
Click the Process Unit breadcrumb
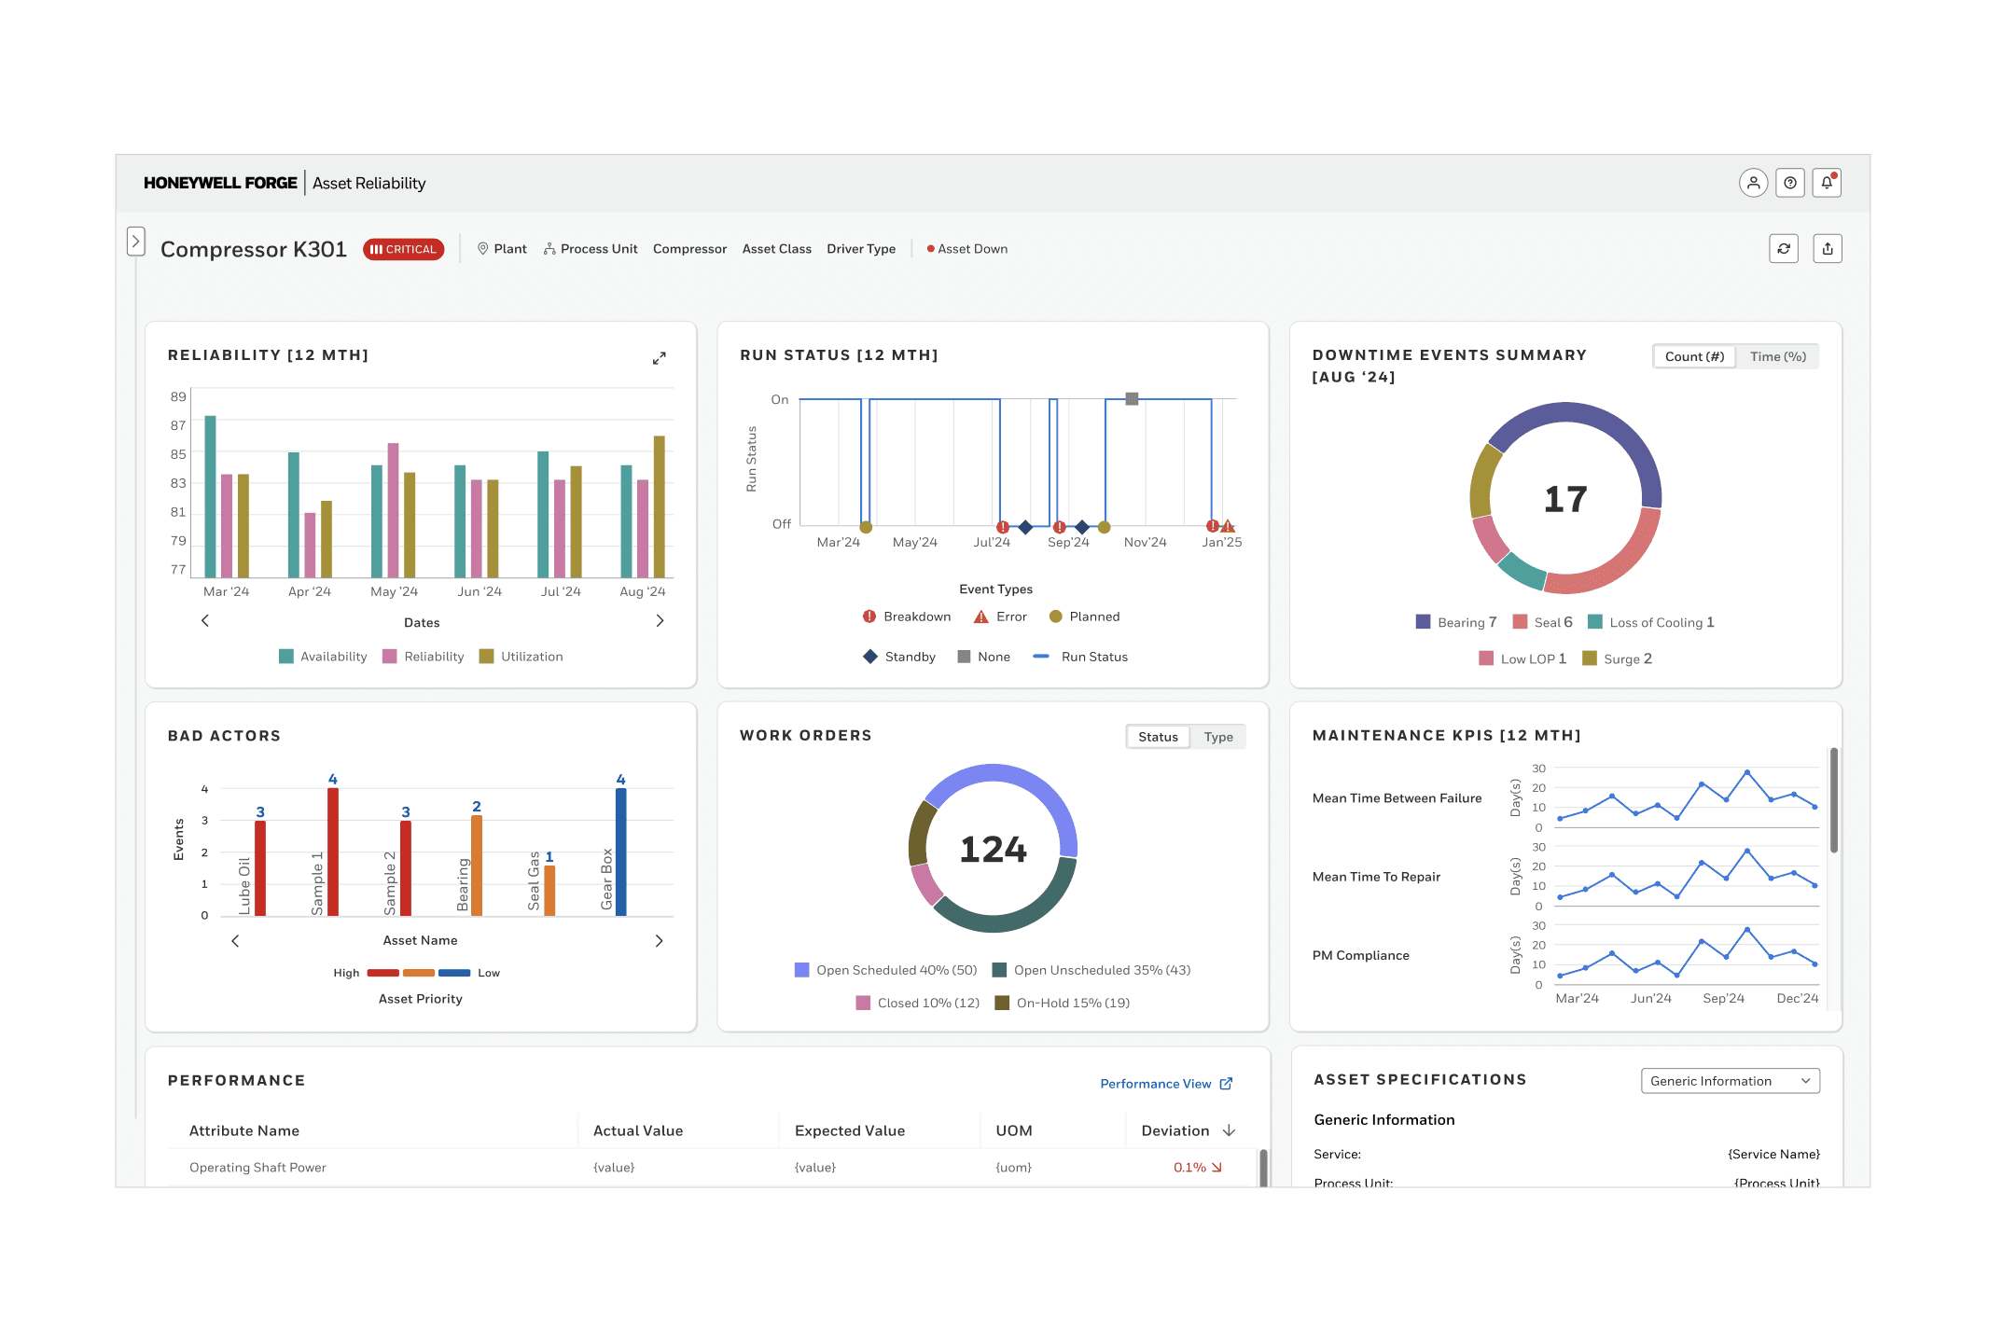click(x=591, y=249)
